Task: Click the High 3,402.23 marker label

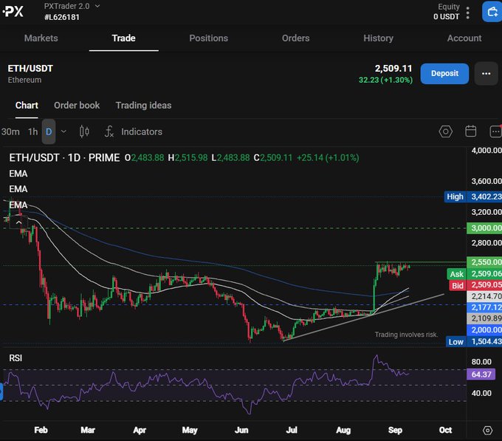Action: tap(473, 196)
